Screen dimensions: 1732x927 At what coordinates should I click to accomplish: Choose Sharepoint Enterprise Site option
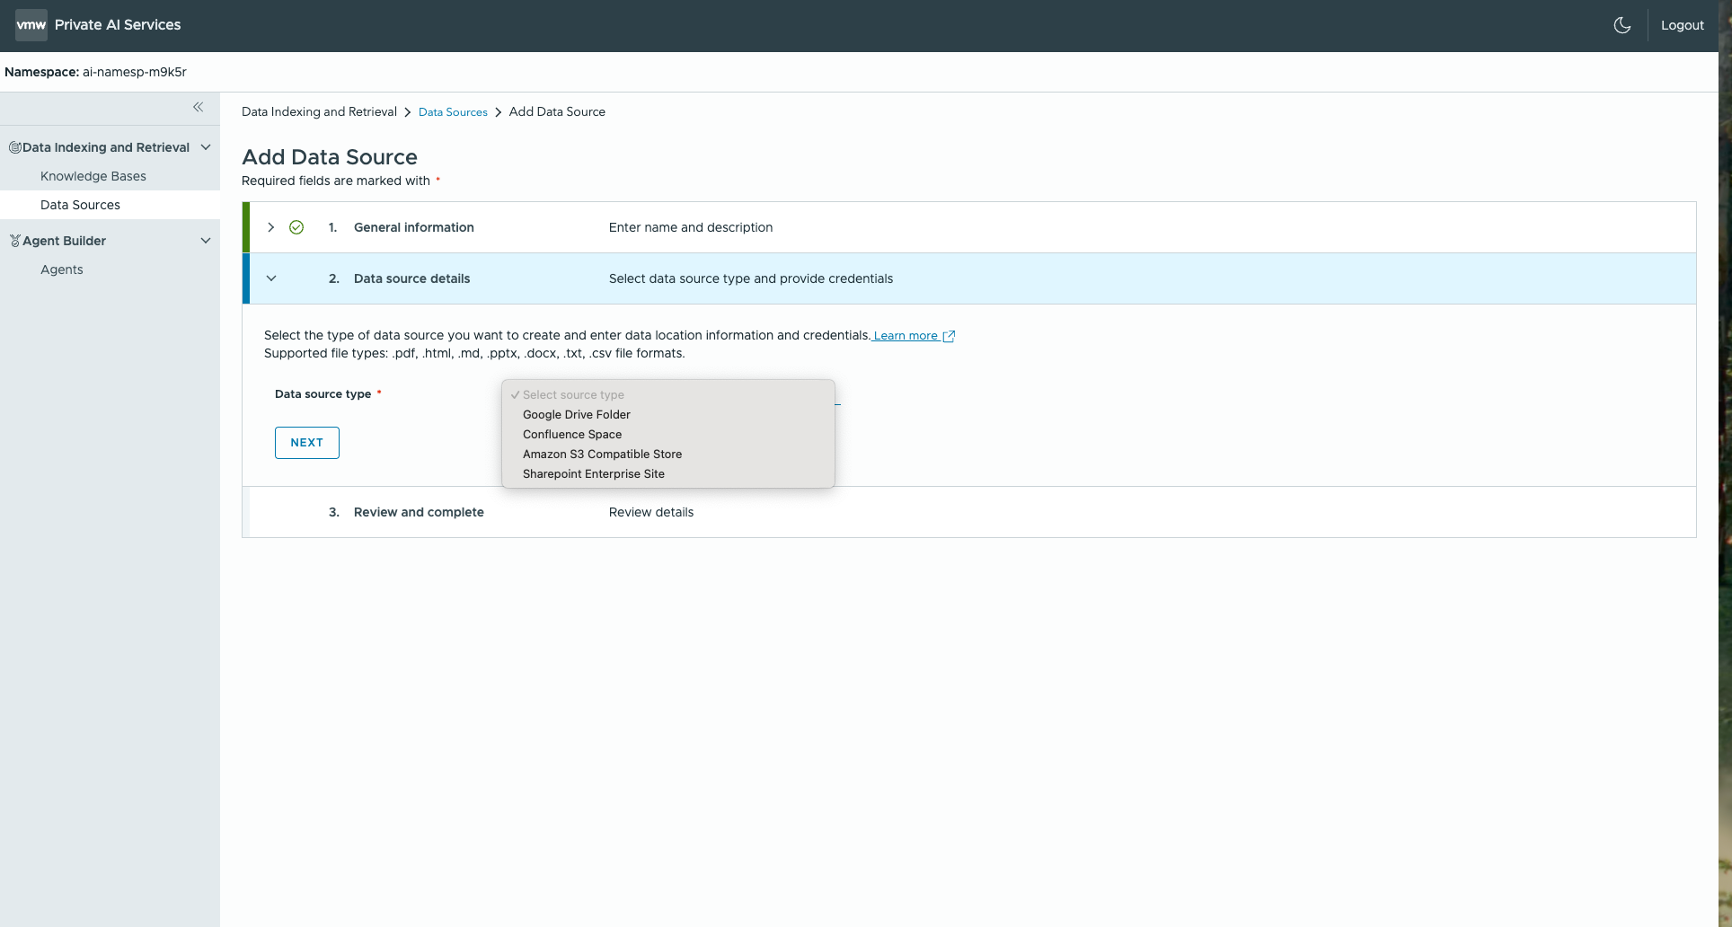668,474
